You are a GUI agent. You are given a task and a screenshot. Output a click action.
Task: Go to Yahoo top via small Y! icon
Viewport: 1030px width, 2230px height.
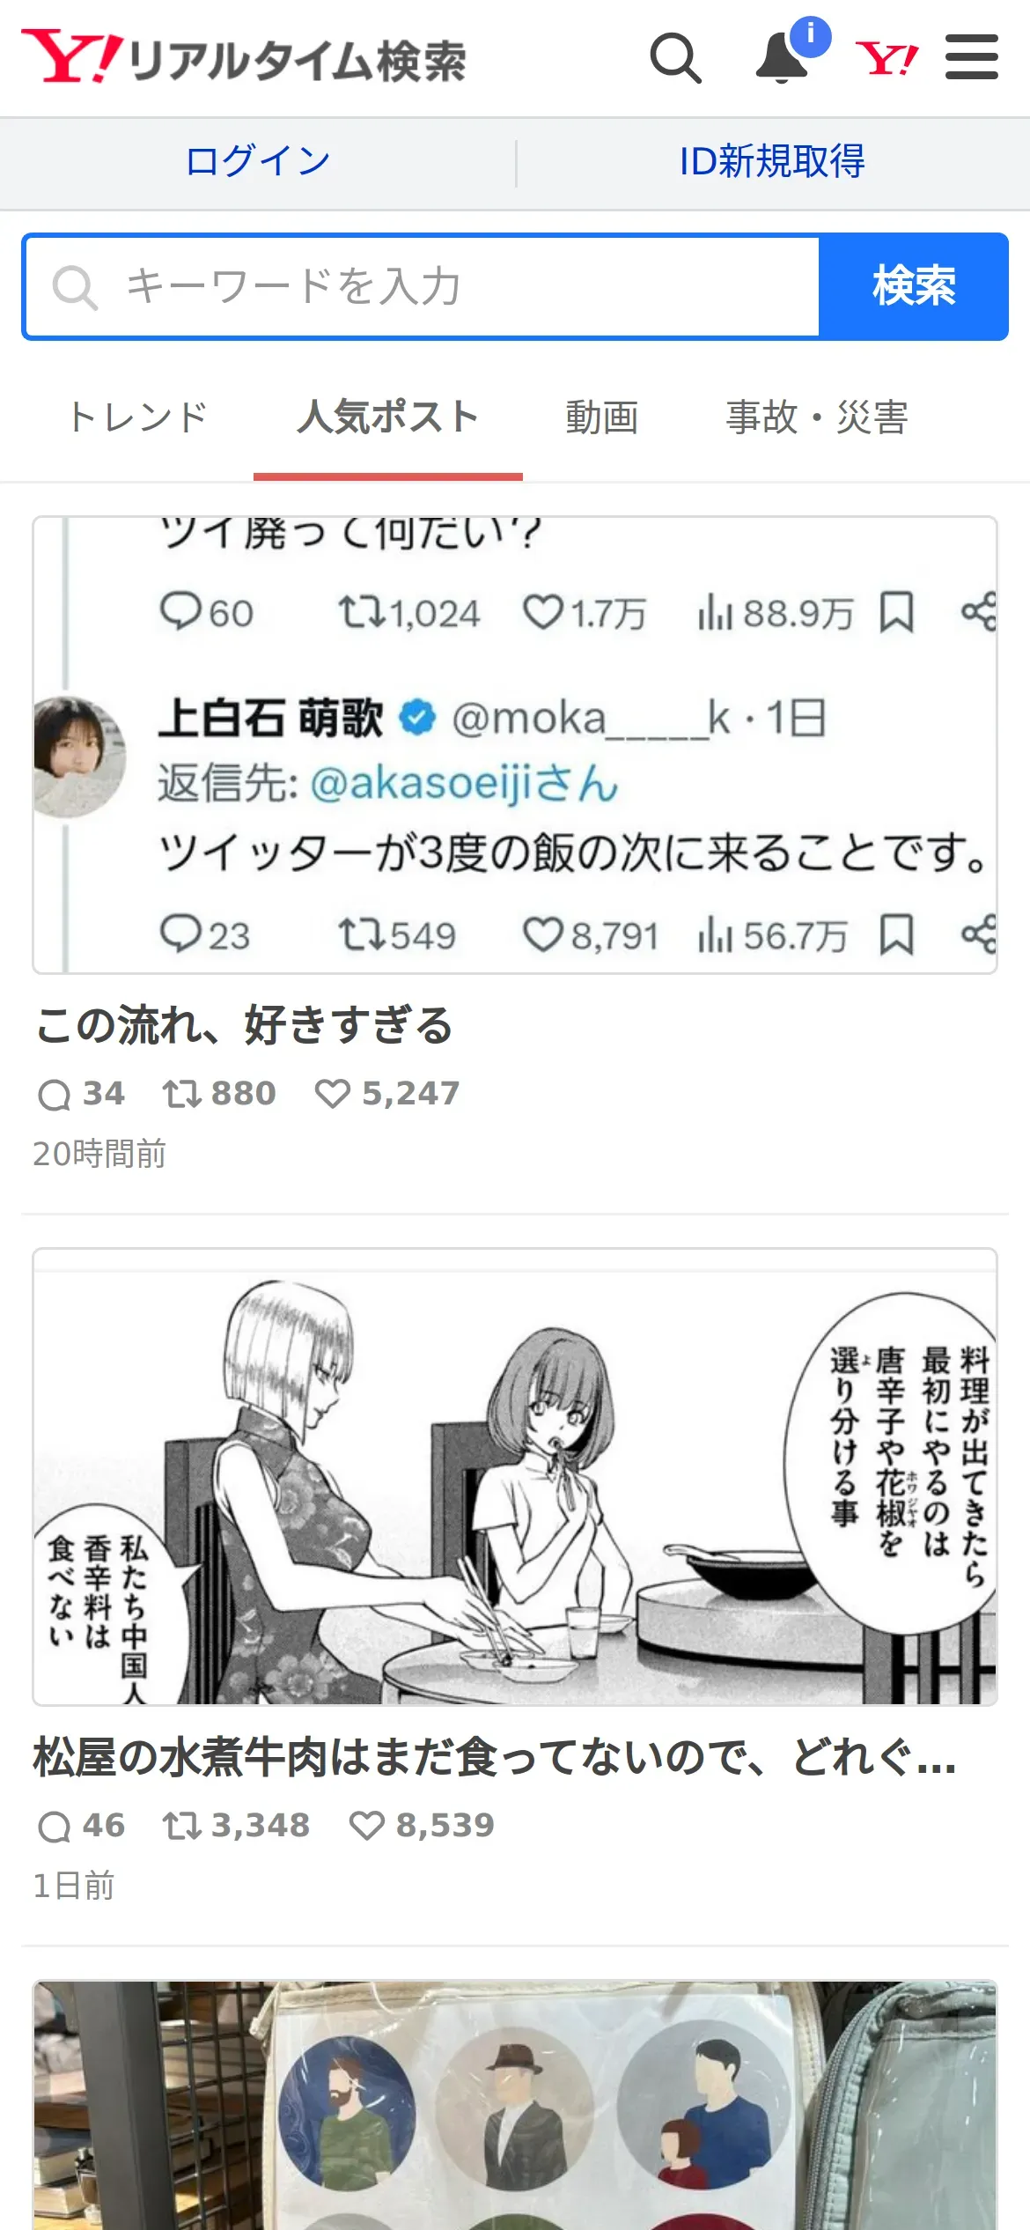coord(887,58)
